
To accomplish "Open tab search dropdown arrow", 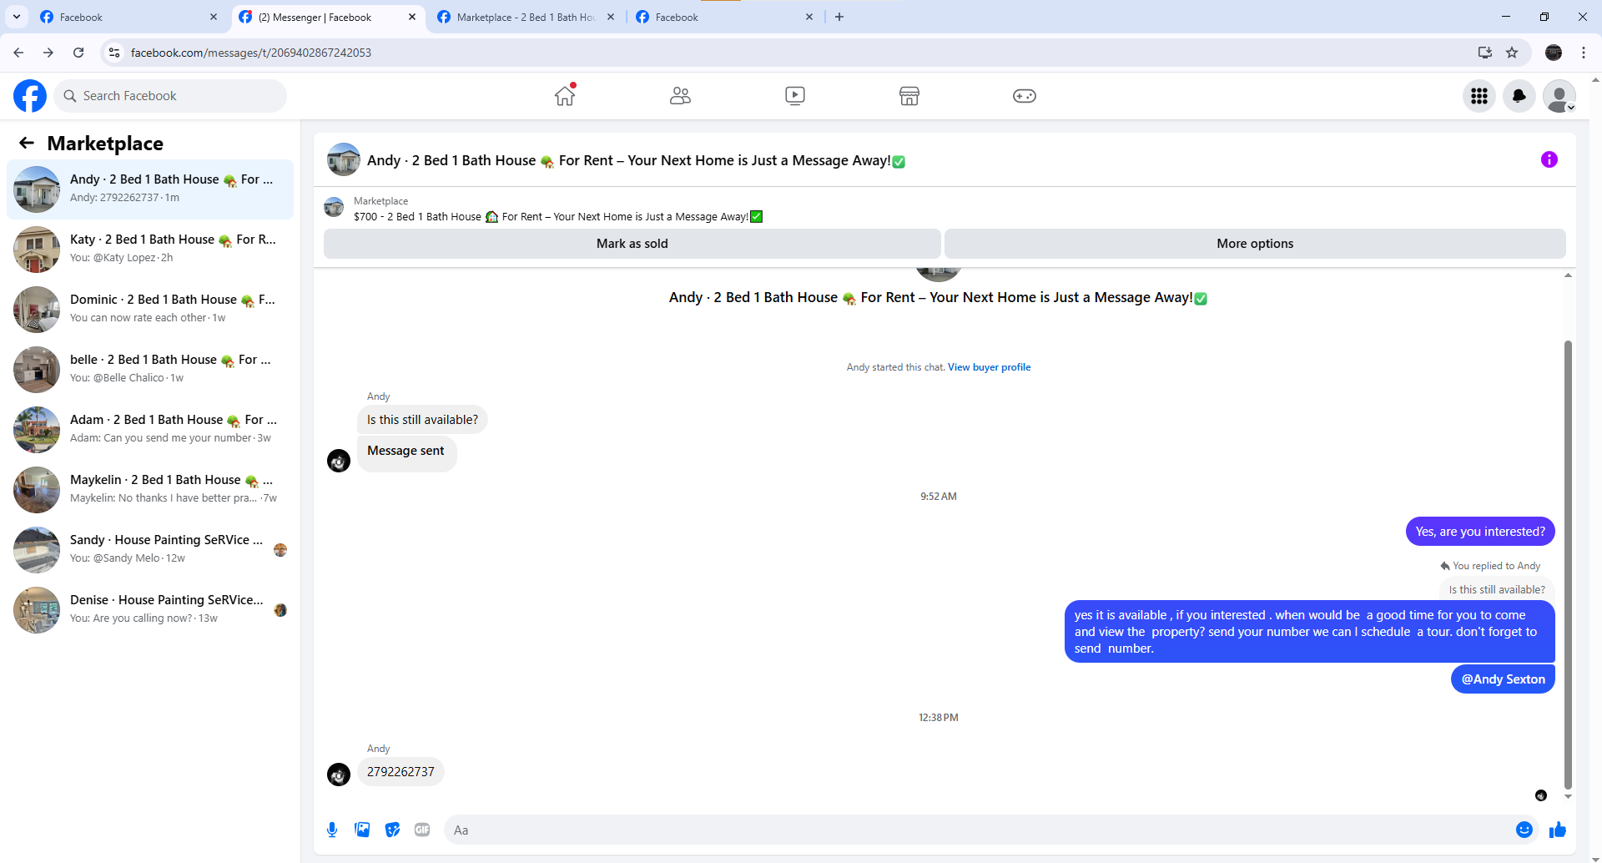I will coord(17,17).
